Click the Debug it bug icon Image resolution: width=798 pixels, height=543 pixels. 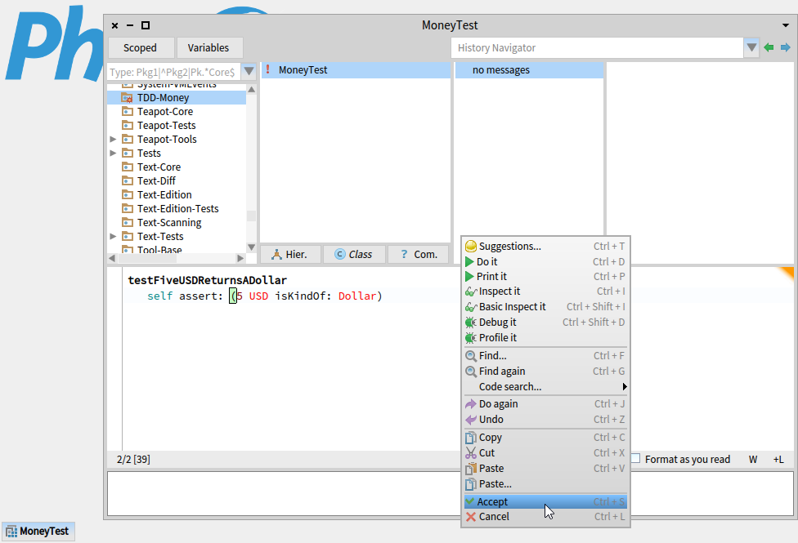click(471, 323)
